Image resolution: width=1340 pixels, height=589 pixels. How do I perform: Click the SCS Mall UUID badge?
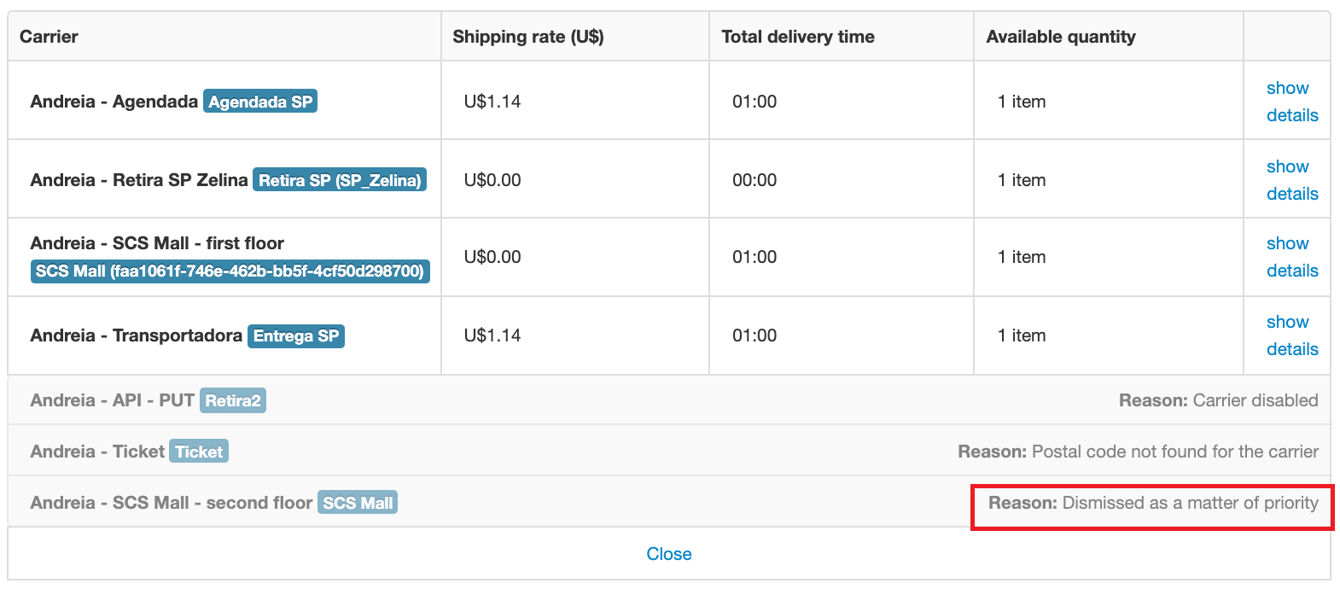coord(230,271)
